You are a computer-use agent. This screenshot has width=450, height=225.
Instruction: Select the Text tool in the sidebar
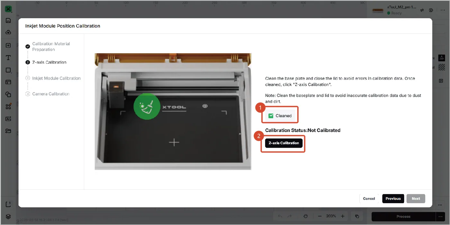point(8,58)
